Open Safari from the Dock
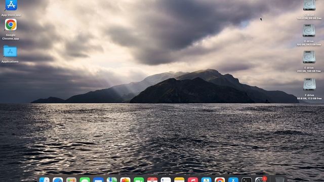Image resolution: width=324 pixels, height=182 pixels. 58,180
